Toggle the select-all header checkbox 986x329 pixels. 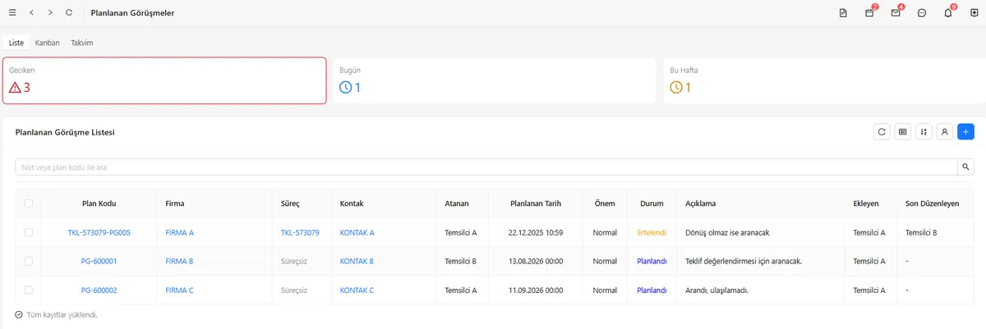point(29,203)
